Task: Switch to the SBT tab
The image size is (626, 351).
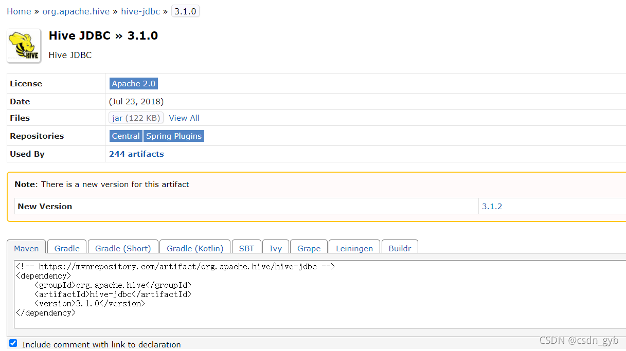Action: click(246, 248)
